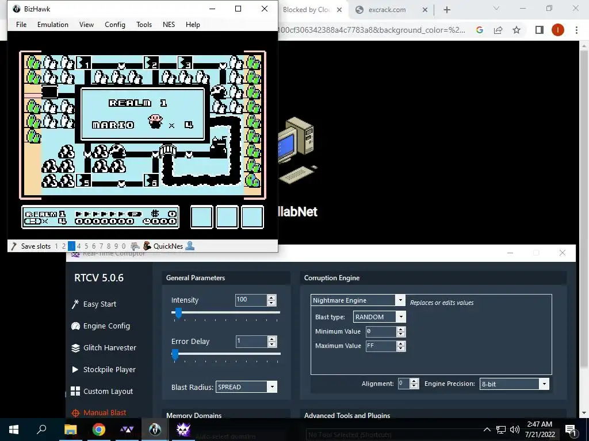Click Chrome's Google icon in address bar

point(479,30)
